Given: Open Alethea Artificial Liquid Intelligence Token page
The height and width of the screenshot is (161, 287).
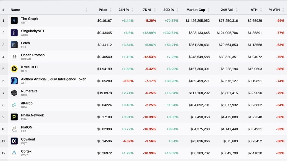Looking at the screenshot, I should 54,79.
